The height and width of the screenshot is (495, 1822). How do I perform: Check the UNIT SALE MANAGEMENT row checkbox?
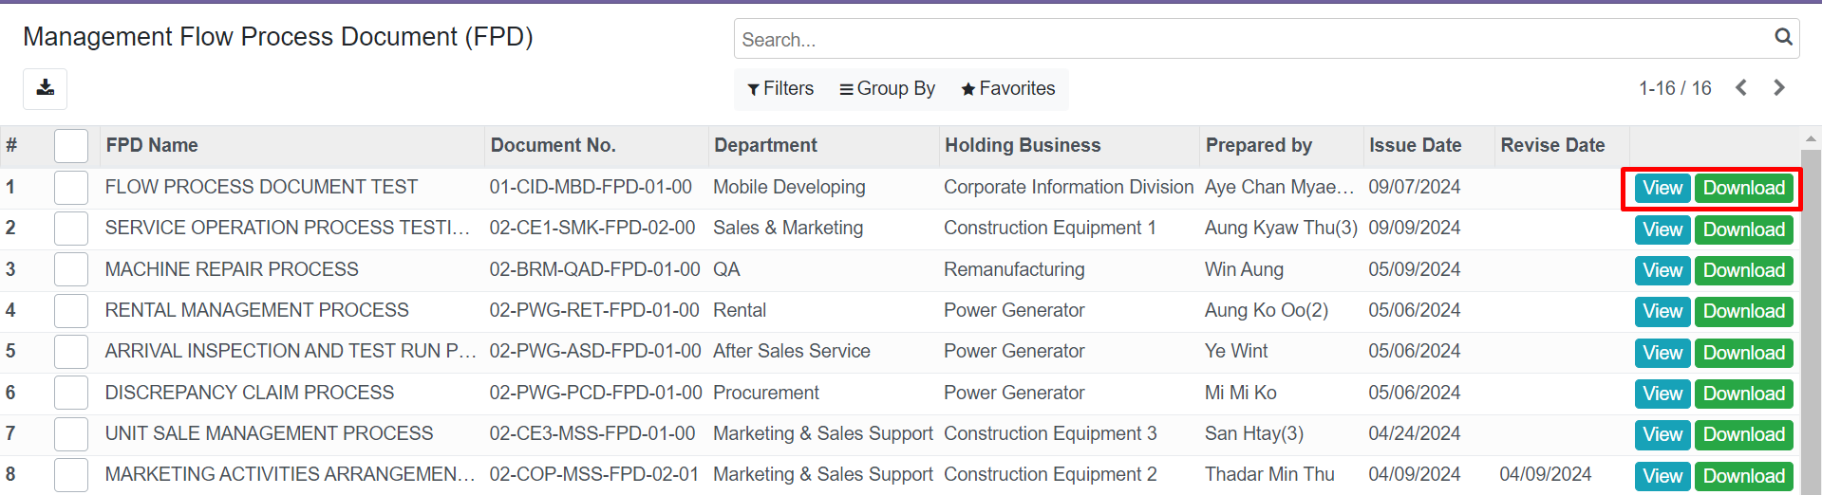point(71,434)
